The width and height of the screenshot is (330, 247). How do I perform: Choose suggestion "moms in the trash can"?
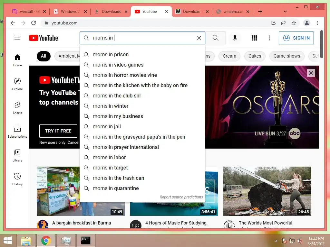pos(142,178)
